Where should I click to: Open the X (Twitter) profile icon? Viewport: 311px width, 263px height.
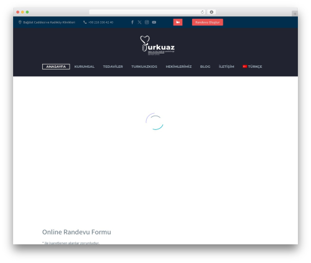tap(139, 22)
